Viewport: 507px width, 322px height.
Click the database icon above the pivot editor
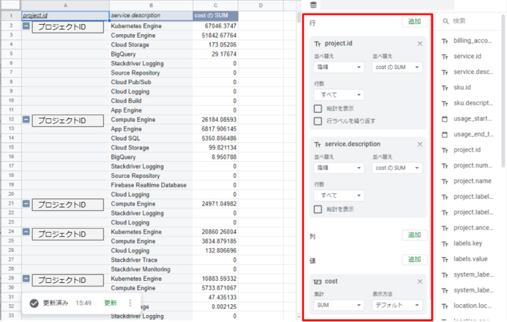tap(313, 5)
